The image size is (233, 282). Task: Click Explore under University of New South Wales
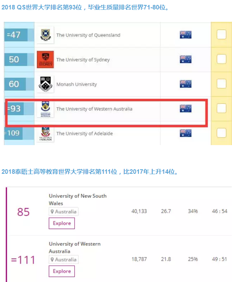[x=62, y=223]
